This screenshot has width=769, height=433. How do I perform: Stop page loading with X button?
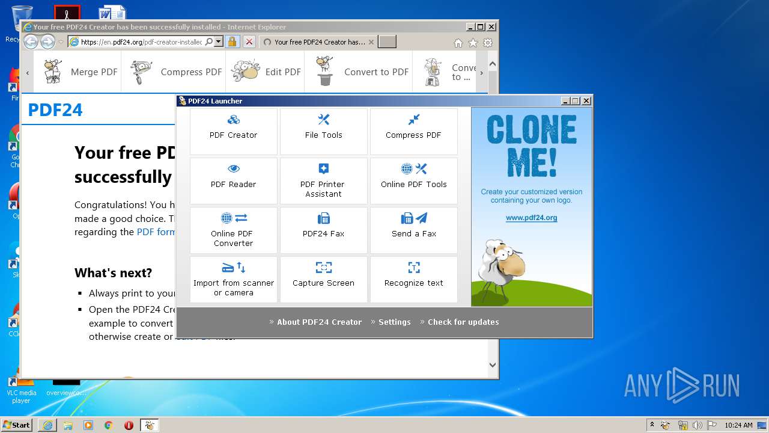coord(249,42)
